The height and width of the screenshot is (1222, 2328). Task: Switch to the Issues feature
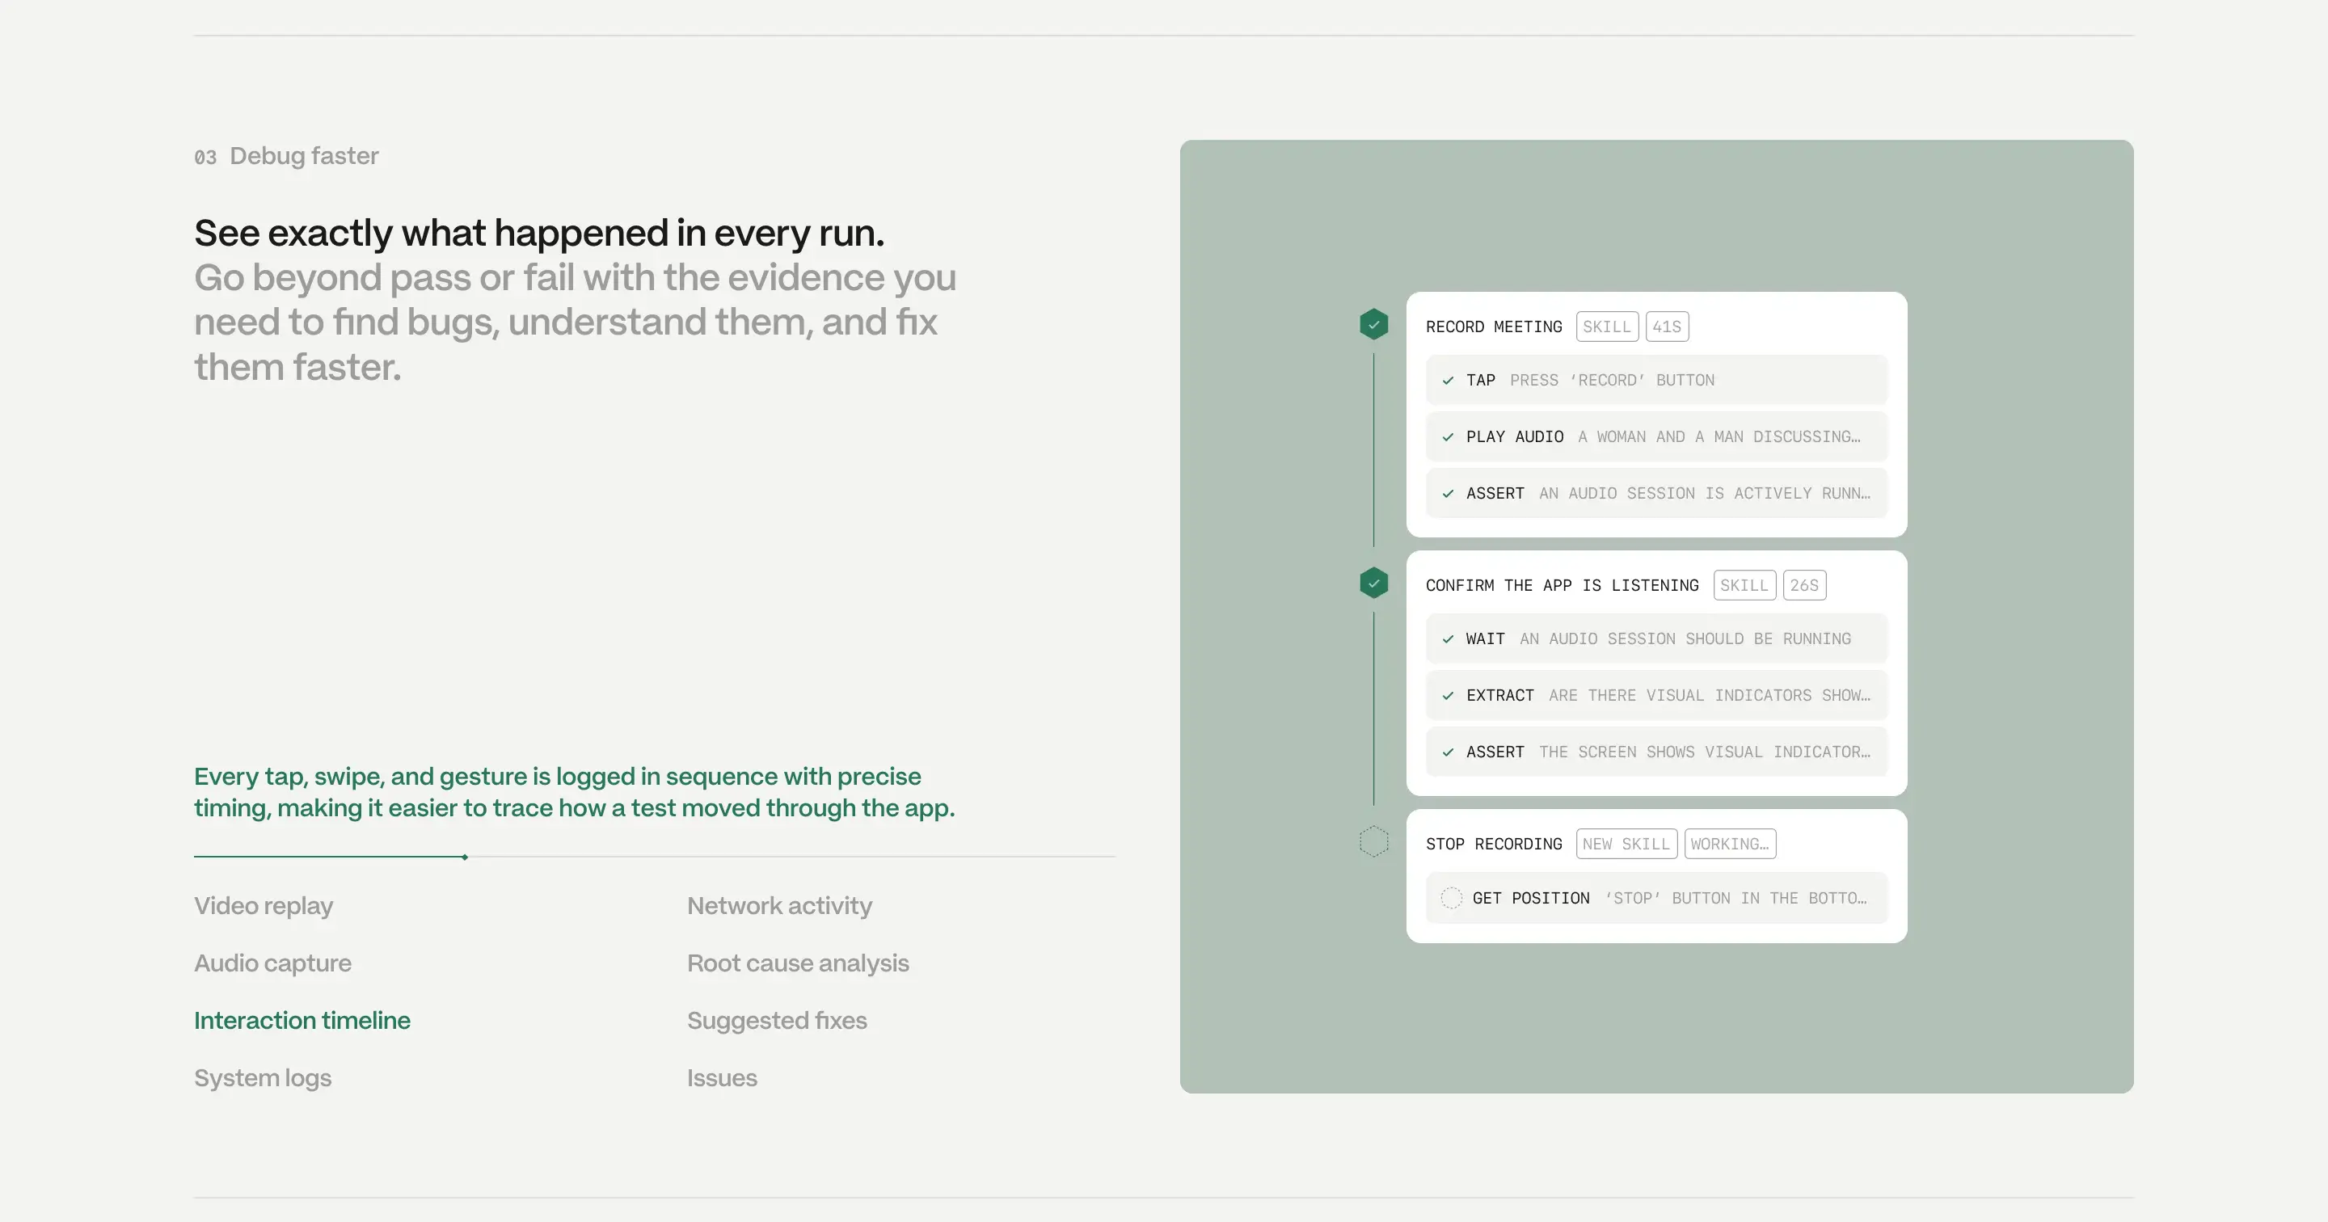(x=721, y=1077)
